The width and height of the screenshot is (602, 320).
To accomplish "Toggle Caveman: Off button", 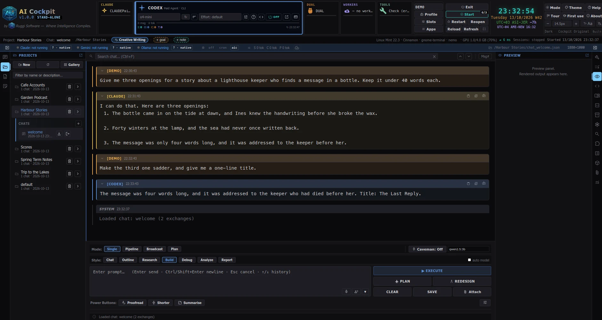I will 427,249.
